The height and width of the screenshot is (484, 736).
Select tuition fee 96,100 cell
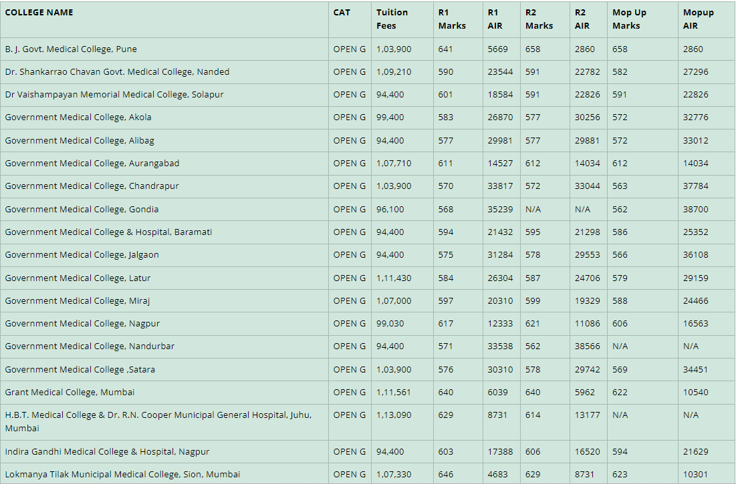tap(390, 209)
